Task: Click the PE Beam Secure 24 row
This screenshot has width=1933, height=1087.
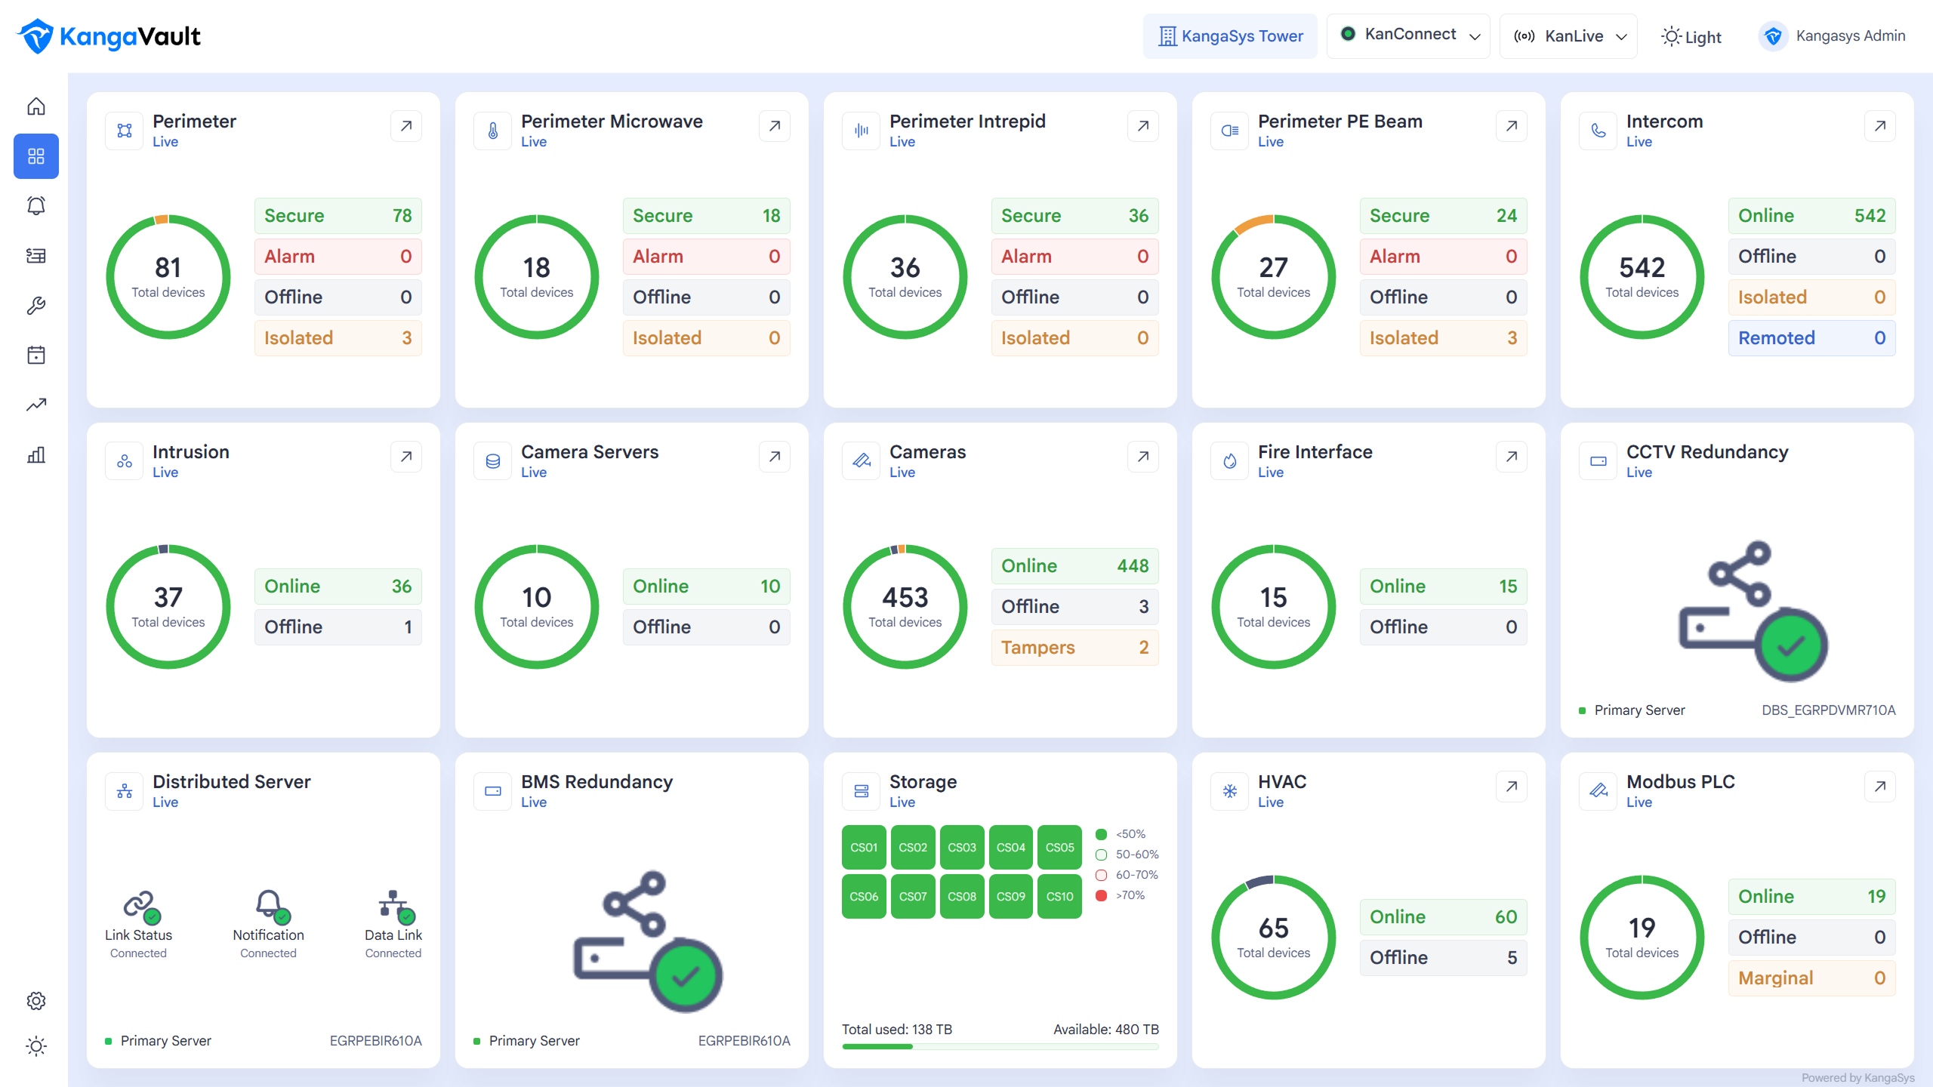Action: point(1444,216)
